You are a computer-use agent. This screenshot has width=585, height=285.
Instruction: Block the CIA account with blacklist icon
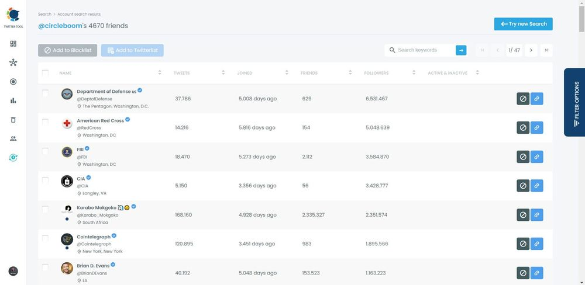pos(523,186)
